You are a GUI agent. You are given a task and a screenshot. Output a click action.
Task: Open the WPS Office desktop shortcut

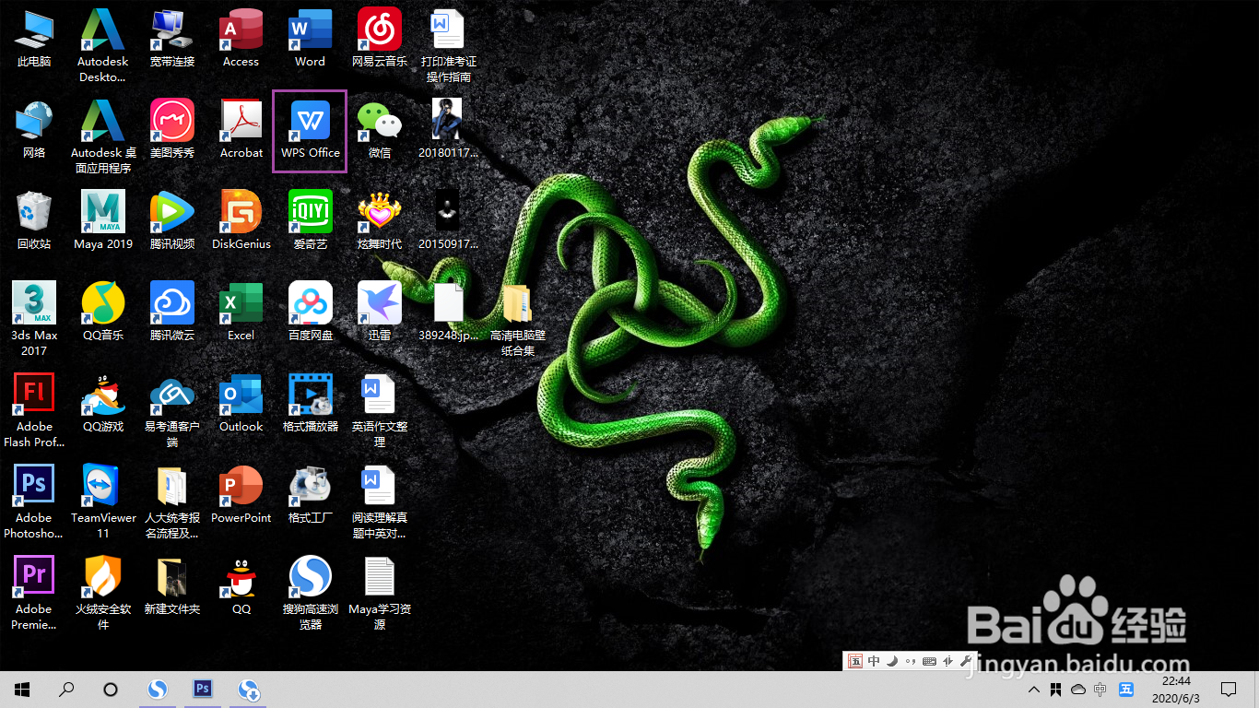pyautogui.click(x=310, y=131)
